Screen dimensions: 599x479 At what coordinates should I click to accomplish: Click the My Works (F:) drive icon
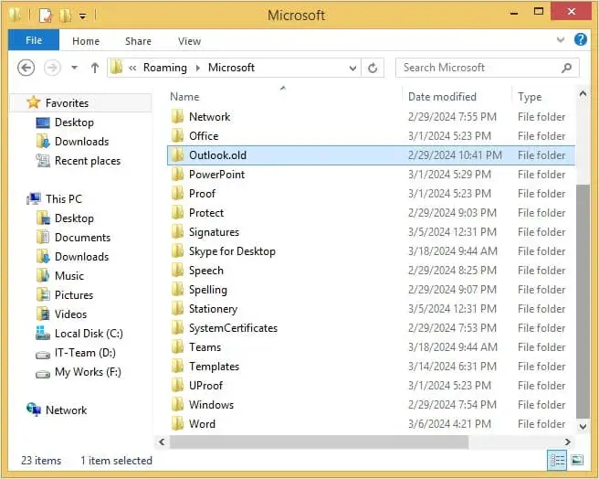click(x=43, y=374)
